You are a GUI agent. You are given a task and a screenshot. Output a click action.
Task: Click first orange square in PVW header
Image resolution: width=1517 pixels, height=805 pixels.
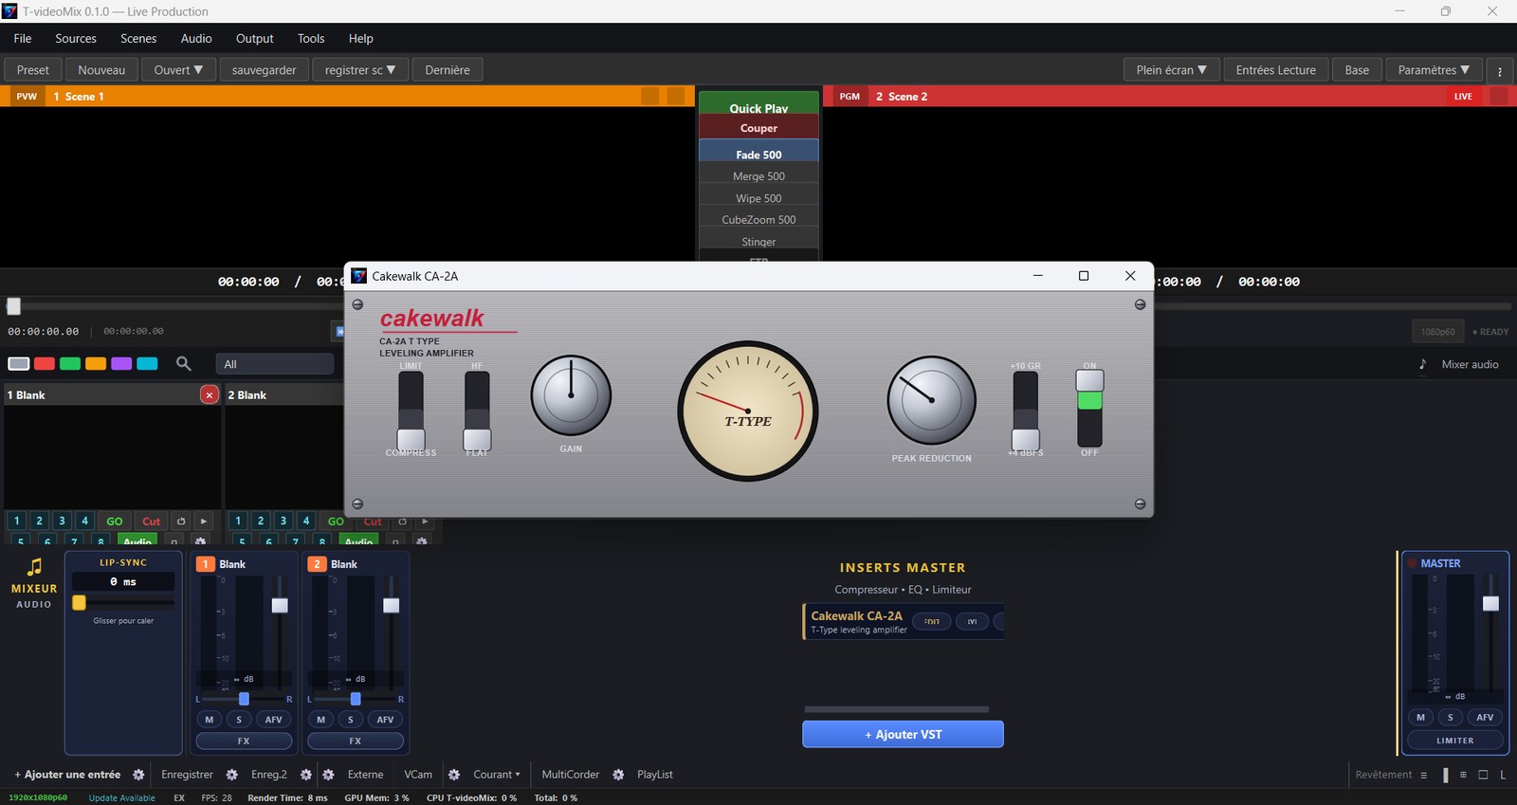coord(649,96)
